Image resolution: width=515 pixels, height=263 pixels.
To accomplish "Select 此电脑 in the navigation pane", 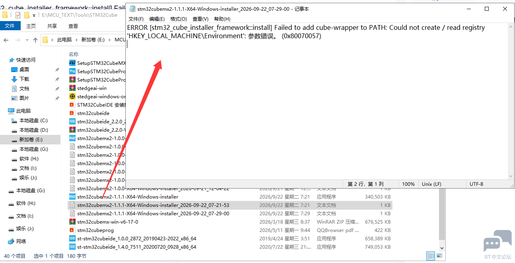I will [23, 111].
